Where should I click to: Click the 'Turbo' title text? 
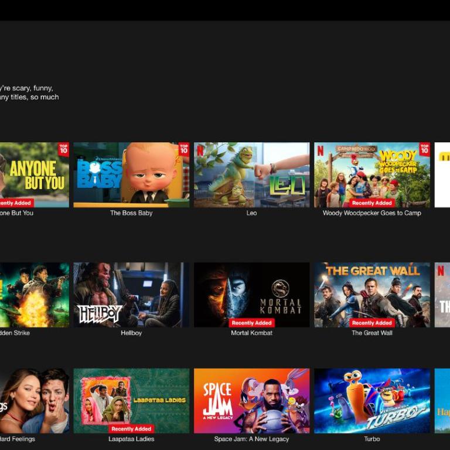pos(372,439)
